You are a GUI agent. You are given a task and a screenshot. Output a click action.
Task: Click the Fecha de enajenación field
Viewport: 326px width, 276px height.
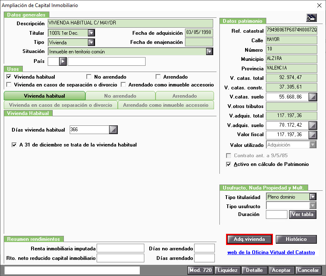[x=199, y=42]
